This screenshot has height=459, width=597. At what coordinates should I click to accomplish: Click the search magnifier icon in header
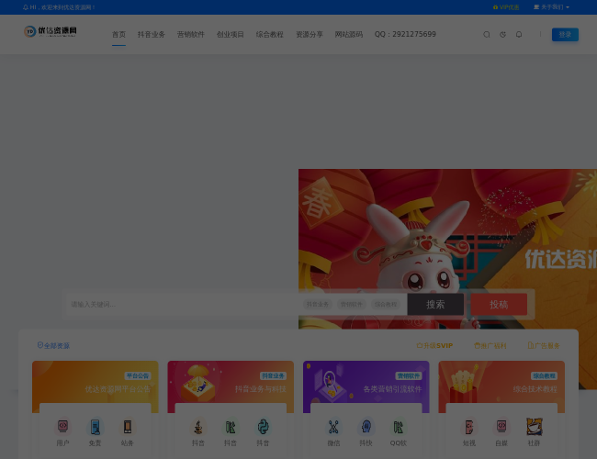point(487,35)
